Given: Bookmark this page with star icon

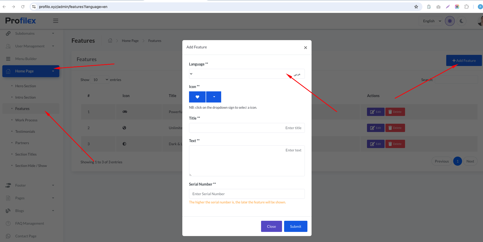Looking at the screenshot, I should [x=416, y=7].
